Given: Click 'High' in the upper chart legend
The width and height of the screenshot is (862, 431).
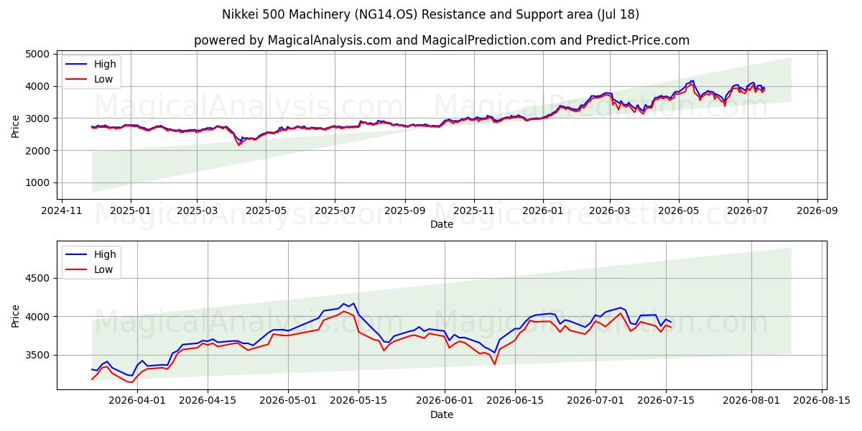Looking at the screenshot, I should coord(105,64).
